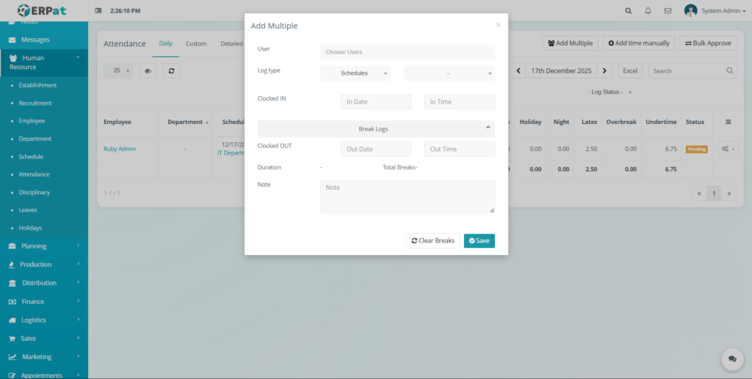Image resolution: width=752 pixels, height=379 pixels.
Task: Collapse the Break Logs section
Action: coord(376,129)
